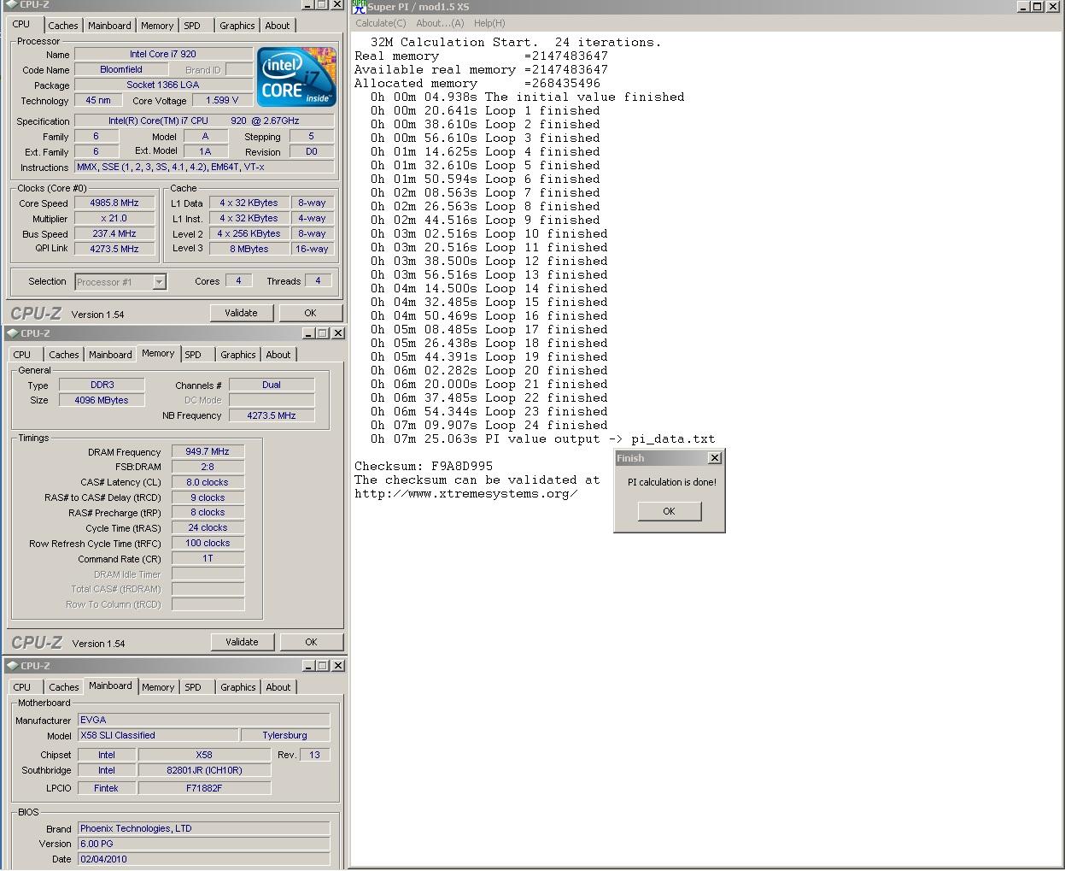Image resolution: width=1065 pixels, height=871 pixels.
Task: Click OK in top CPU-Z CPU window
Action: (310, 313)
